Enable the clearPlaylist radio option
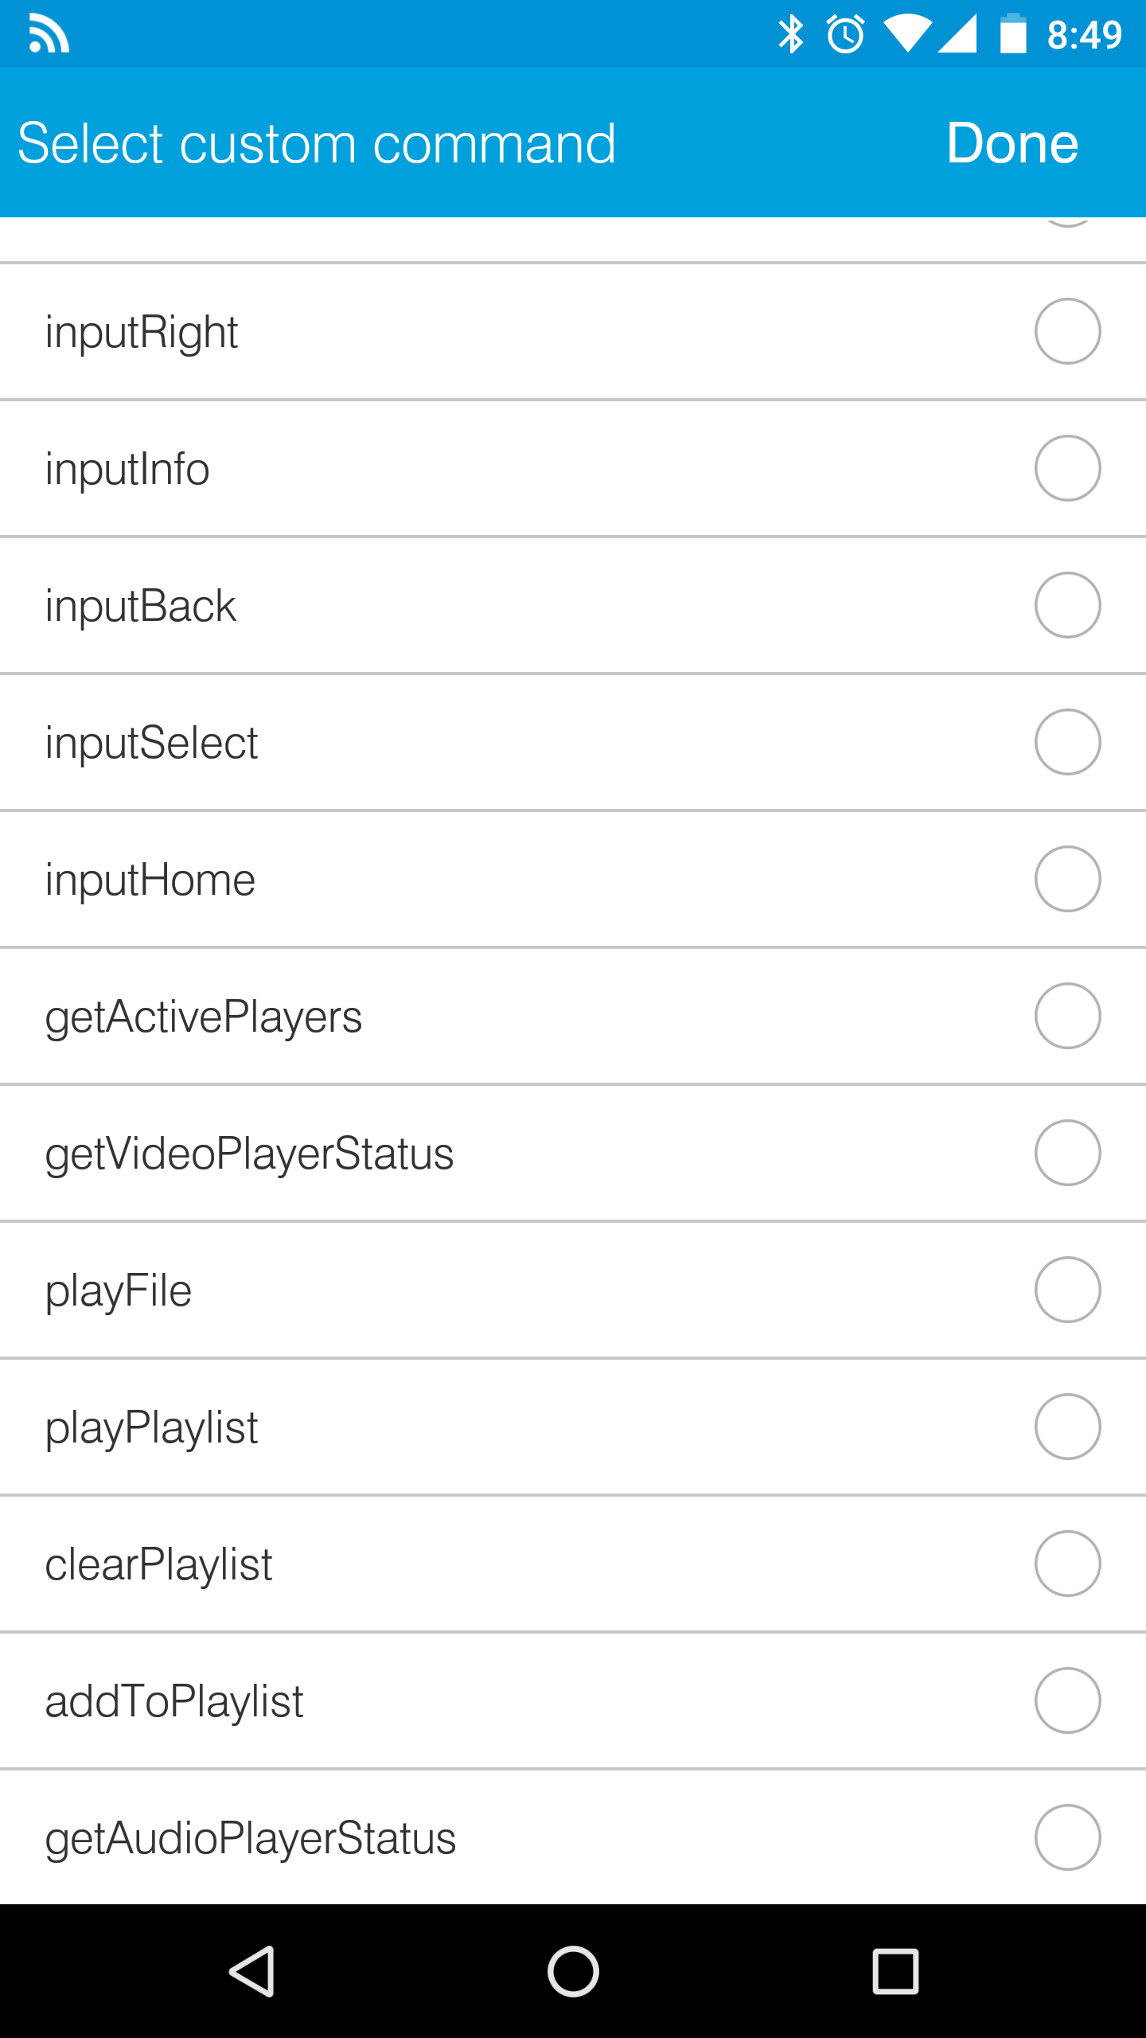The width and height of the screenshot is (1146, 2038). pyautogui.click(x=1067, y=1564)
